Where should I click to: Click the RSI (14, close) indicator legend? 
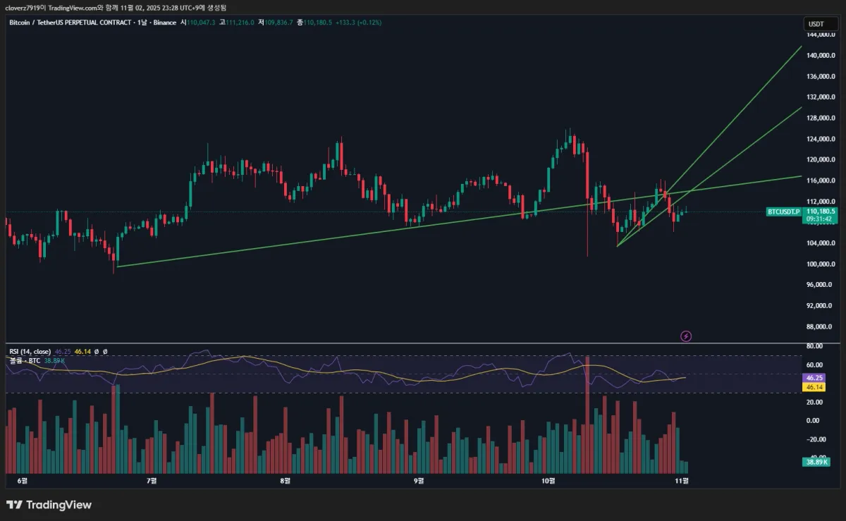[30, 351]
